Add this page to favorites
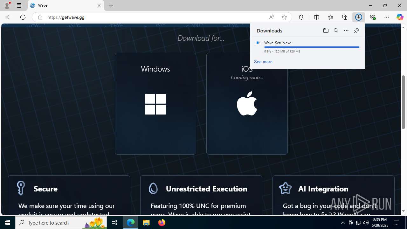This screenshot has height=229, width=407. (284, 17)
